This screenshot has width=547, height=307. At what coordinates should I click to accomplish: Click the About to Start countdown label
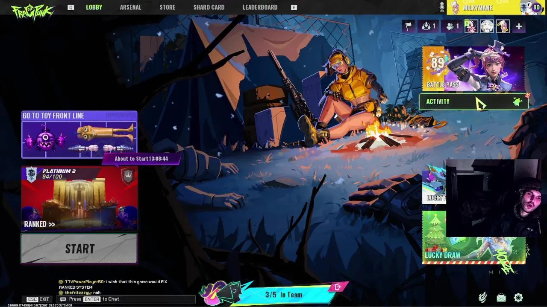click(x=141, y=159)
